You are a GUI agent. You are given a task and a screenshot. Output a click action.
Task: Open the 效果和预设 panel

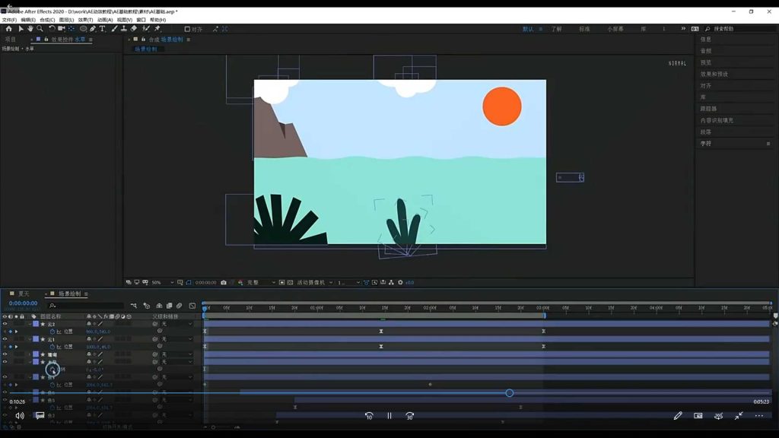coord(714,74)
